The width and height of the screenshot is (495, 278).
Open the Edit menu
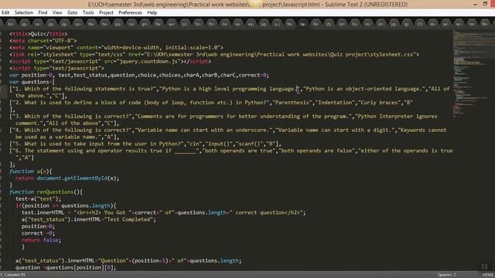(x=5, y=12)
